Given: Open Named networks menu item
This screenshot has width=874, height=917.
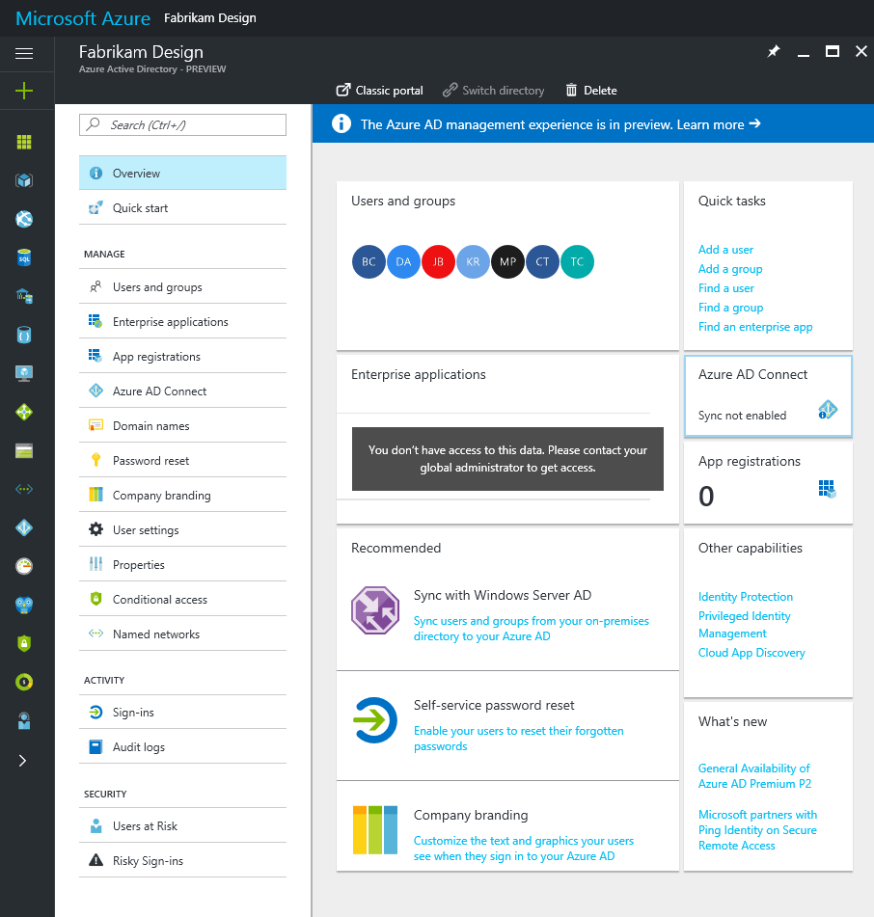Looking at the screenshot, I should pos(182,634).
